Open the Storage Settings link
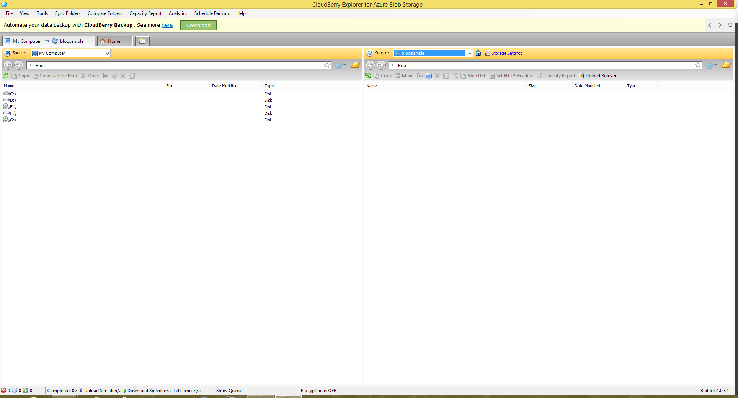The image size is (738, 398). [507, 53]
